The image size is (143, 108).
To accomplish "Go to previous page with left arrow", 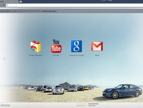I will coord(4,59).
